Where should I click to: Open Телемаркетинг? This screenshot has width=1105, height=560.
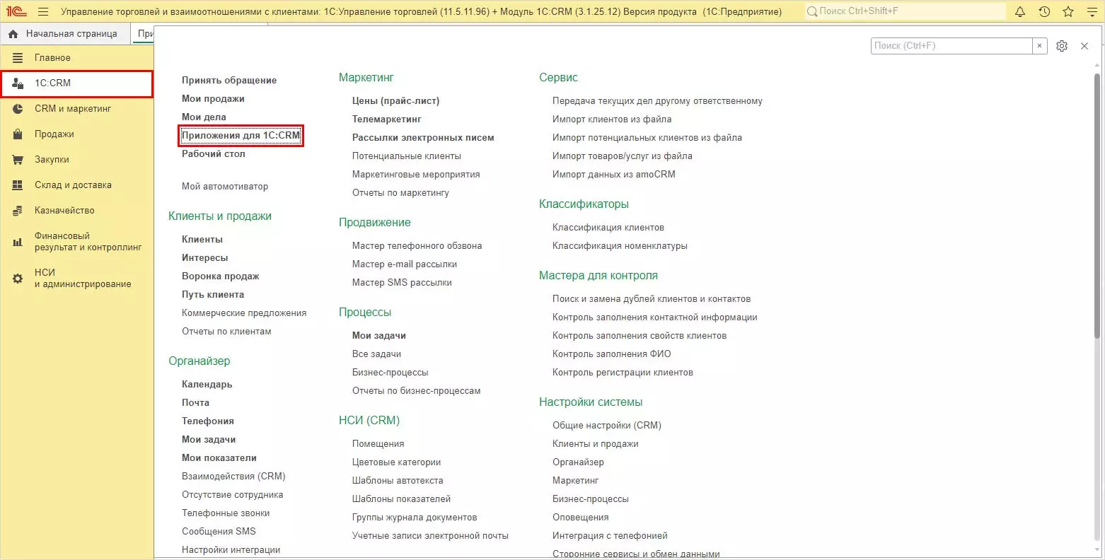(387, 119)
